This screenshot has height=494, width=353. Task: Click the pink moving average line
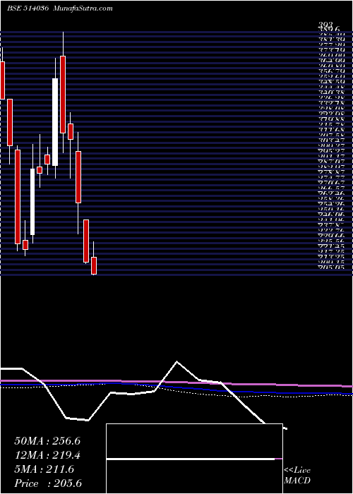tap(176, 382)
